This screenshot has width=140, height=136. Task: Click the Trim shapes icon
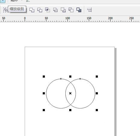(40, 10)
